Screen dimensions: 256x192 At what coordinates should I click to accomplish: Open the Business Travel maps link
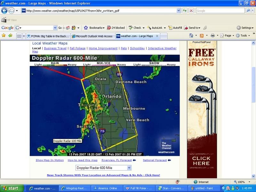[x=55, y=48]
